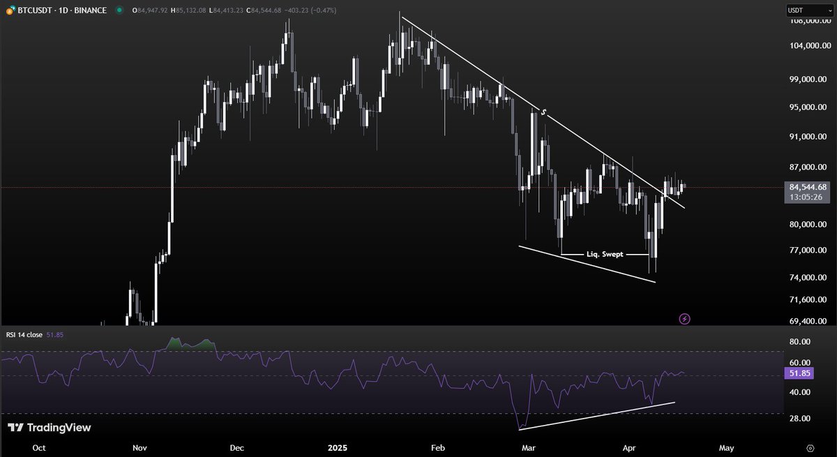Select the "Liq. Swept" chart annotation
This screenshot has width=837, height=457.
[605, 255]
